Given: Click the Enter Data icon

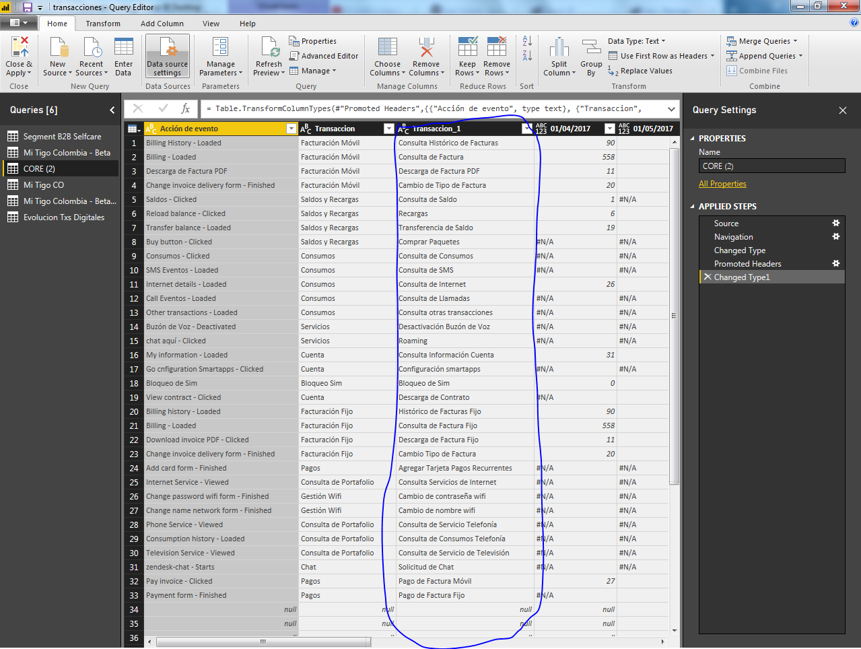Looking at the screenshot, I should (x=123, y=48).
